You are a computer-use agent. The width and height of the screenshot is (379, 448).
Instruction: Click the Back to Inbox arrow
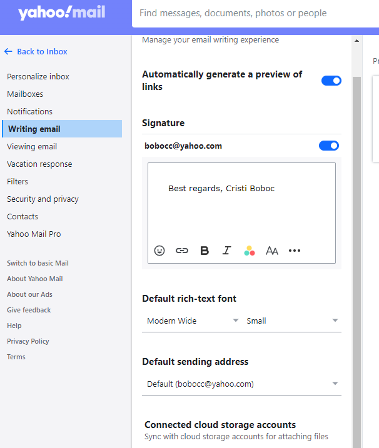coord(8,52)
